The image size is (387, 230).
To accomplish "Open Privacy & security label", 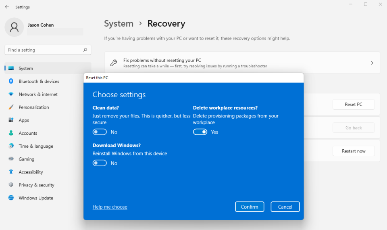I will 36,185.
